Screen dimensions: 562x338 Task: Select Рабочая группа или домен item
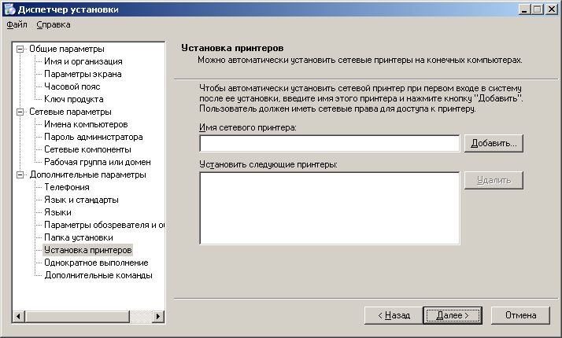coord(98,162)
